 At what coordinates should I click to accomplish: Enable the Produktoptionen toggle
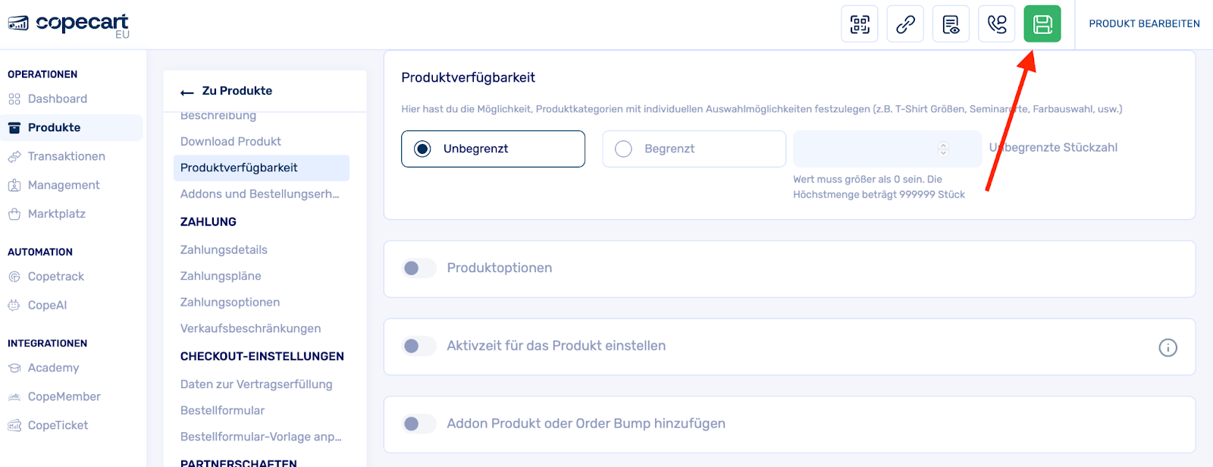pos(418,268)
